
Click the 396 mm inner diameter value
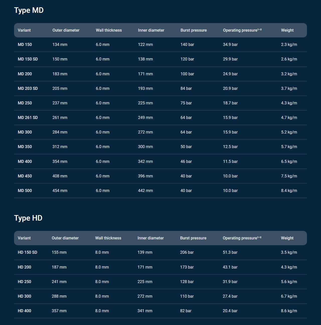(145, 176)
